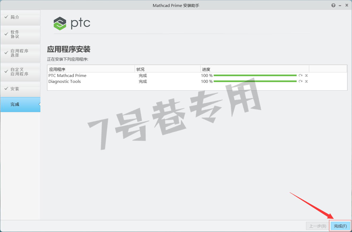Click the 完成(F) finish button
Viewport: 352px width, 232px height.
[x=340, y=226]
